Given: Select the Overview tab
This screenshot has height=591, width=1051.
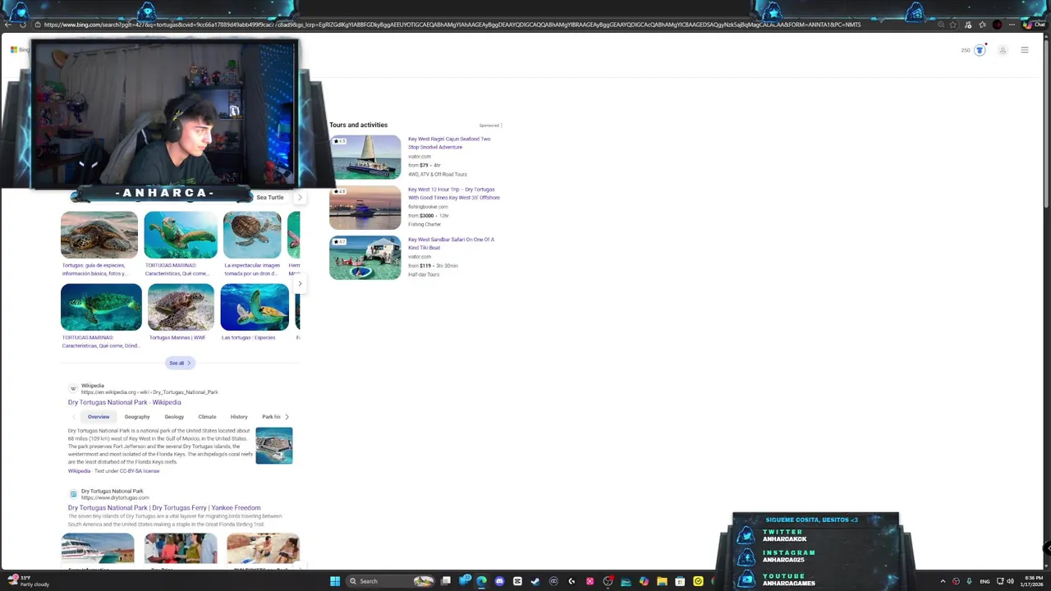Looking at the screenshot, I should (99, 417).
